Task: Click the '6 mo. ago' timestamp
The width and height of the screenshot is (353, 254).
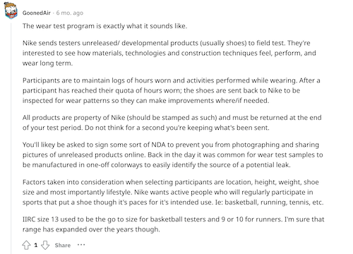Action: pos(70,13)
